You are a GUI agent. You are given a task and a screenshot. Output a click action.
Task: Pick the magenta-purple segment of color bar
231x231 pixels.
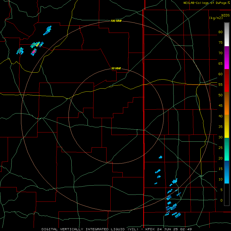pyautogui.click(x=227, y=57)
